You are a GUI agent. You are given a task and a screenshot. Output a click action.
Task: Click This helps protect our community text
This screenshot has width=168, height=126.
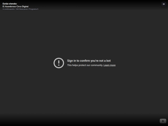[85, 65]
